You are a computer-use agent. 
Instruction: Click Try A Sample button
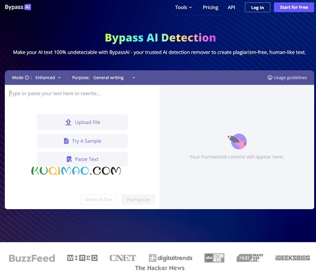click(x=82, y=141)
